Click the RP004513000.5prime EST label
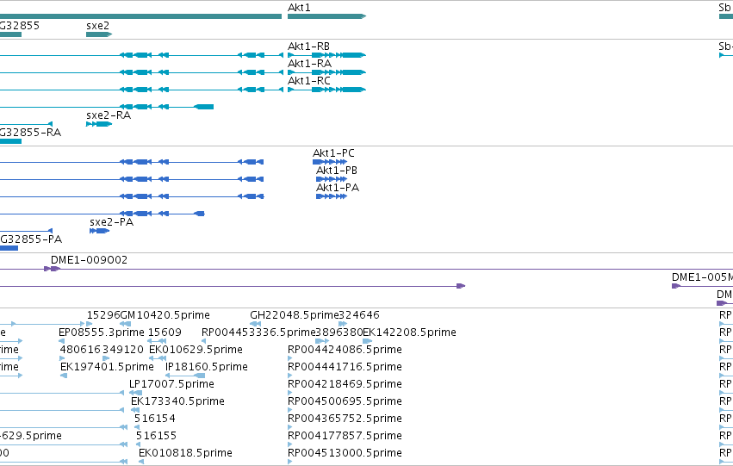 tap(345, 453)
